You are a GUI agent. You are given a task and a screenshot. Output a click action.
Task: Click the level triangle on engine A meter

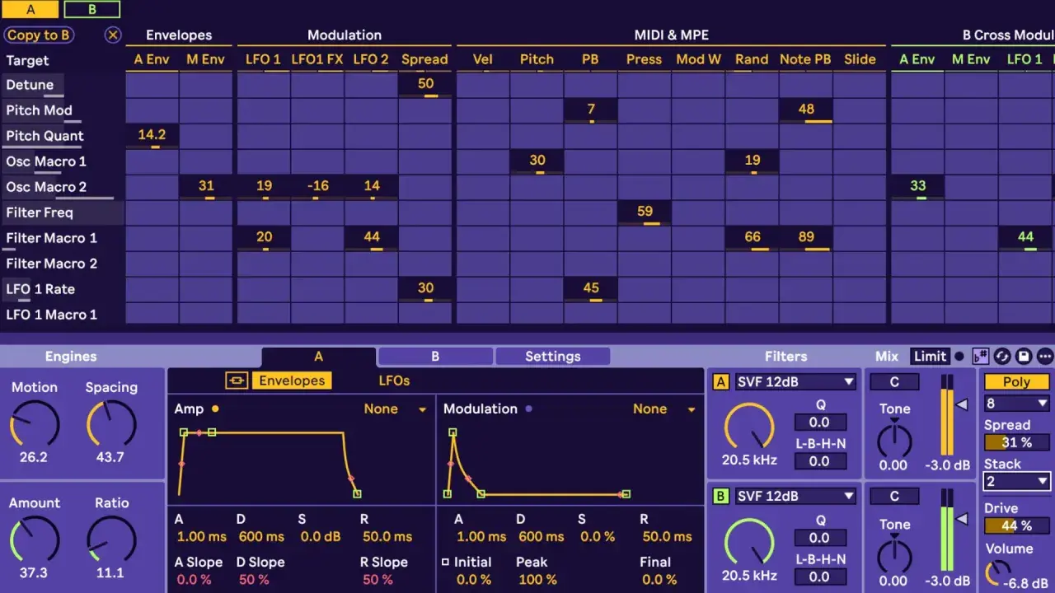961,404
